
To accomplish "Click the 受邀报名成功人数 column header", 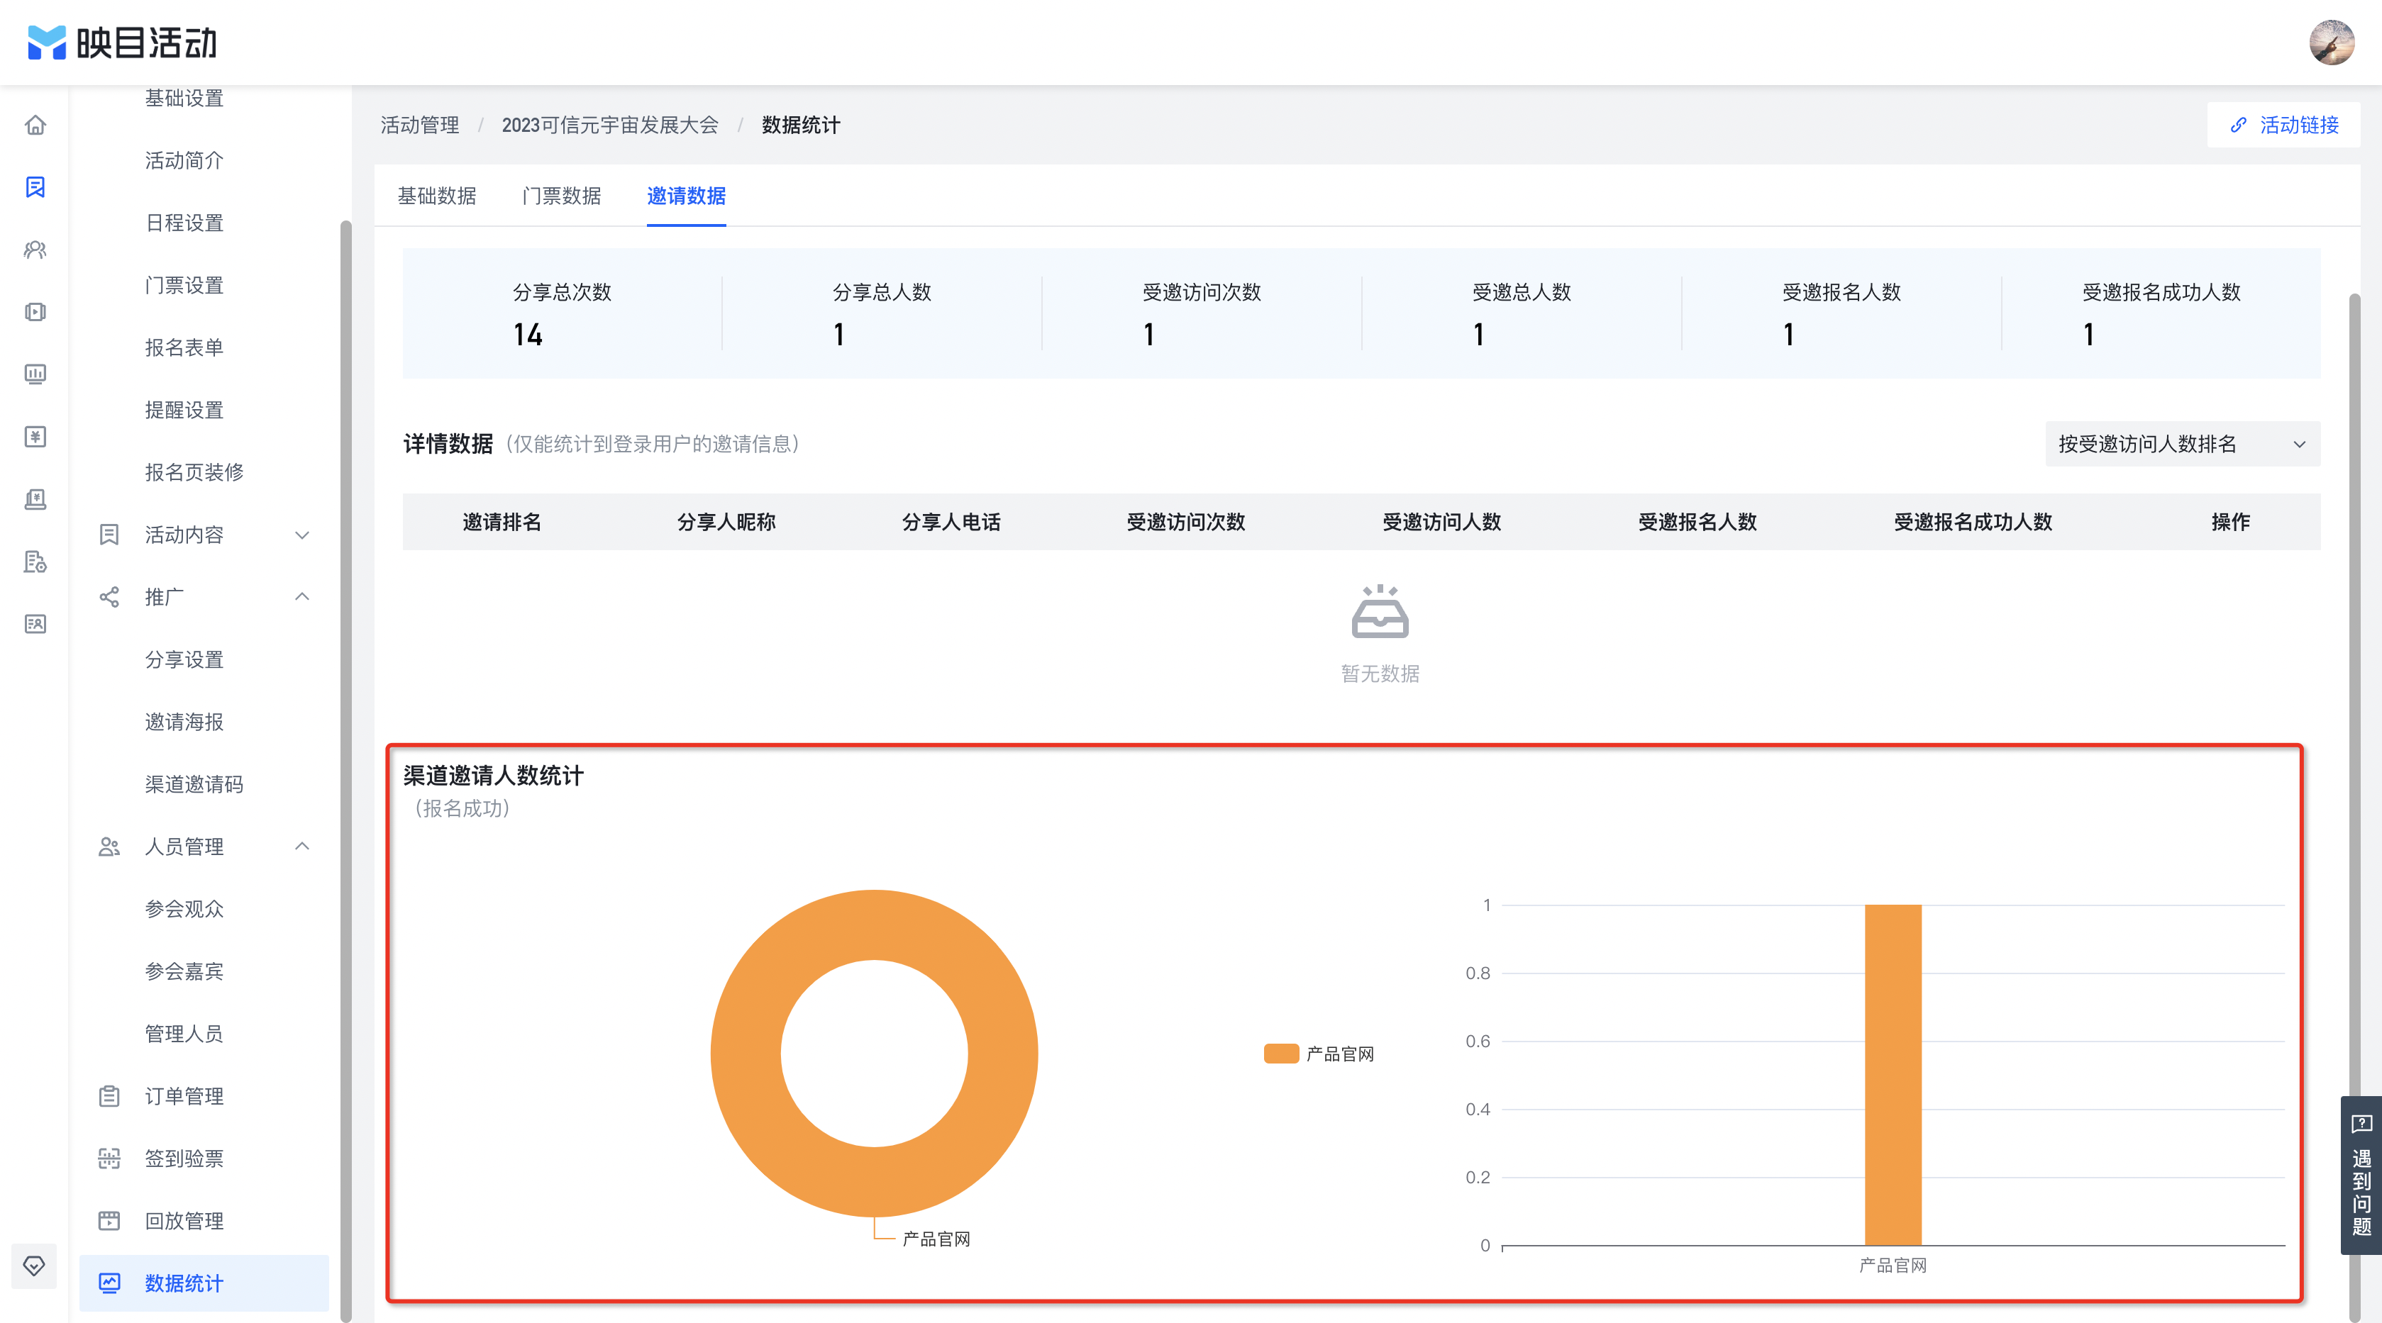I will 1973,523.
